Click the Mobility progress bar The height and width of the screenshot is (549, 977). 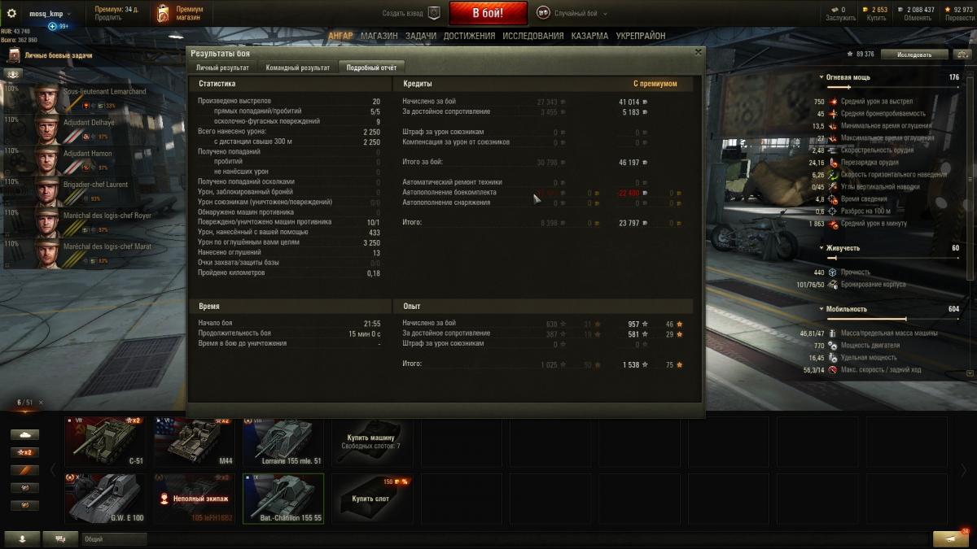pyautogui.click(x=893, y=319)
